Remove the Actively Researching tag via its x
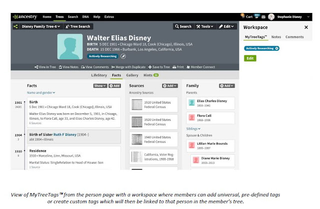 point(276,48)
